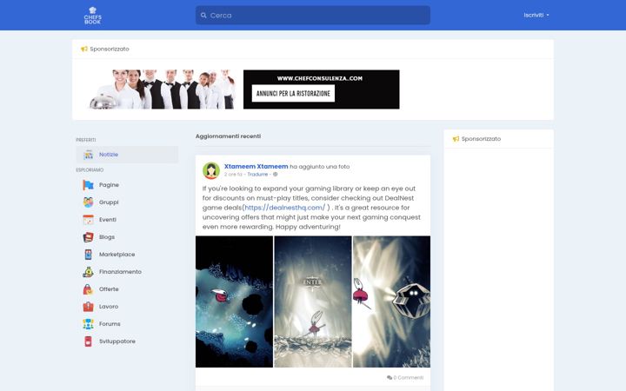Viewport: 626px width, 391px height.
Task: Open Xtameem Xtameem profile name link
Action: point(256,166)
